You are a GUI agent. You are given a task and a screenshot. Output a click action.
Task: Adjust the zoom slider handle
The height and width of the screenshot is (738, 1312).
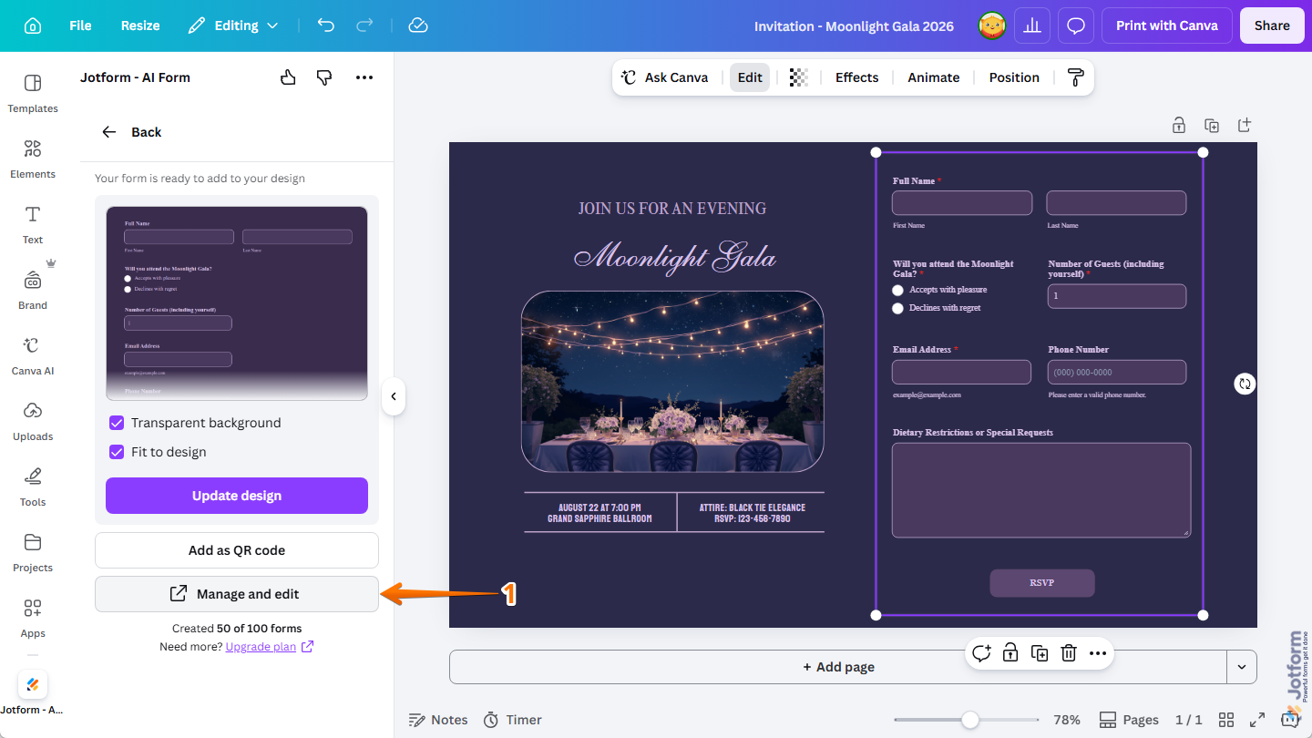[x=970, y=720]
